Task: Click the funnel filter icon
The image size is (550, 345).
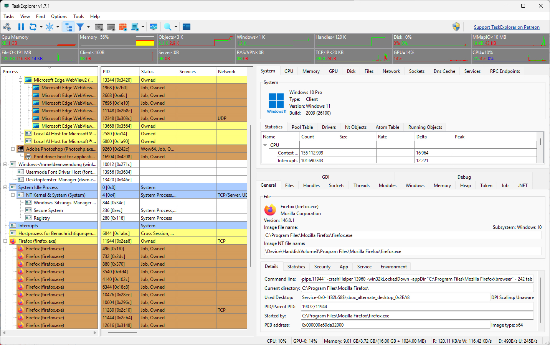Action: click(80, 27)
